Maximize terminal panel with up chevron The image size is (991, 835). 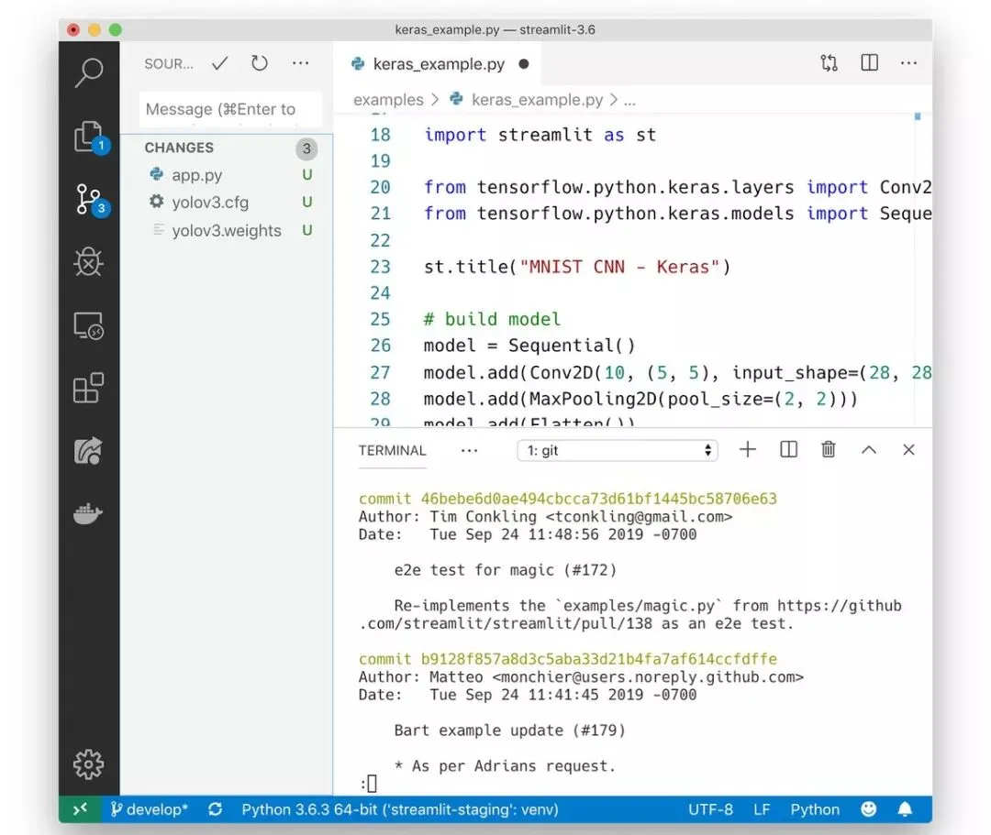tap(869, 449)
